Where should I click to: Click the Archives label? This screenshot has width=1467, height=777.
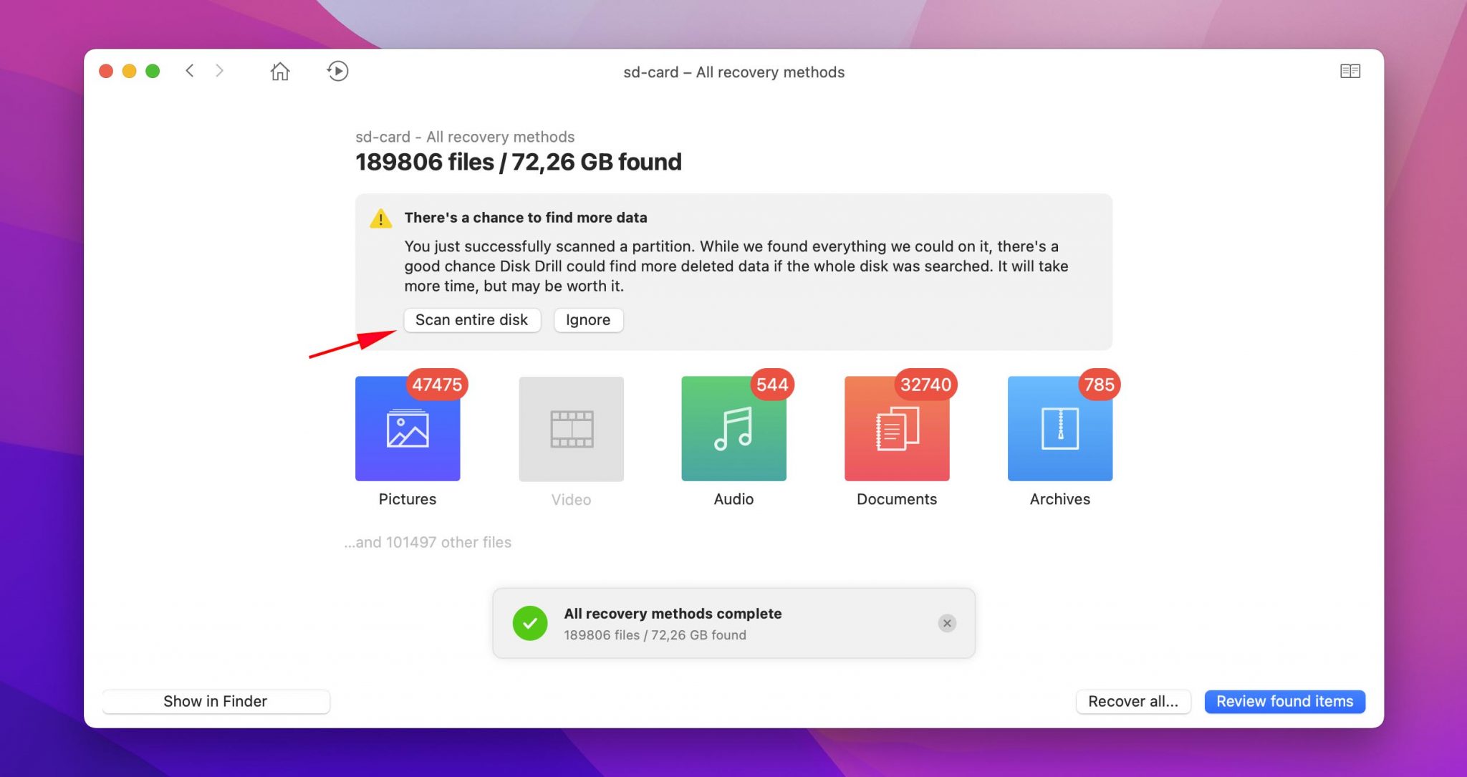pos(1060,499)
